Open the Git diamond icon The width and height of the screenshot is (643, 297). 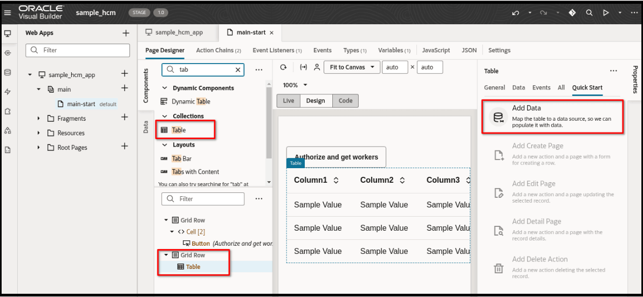tap(572, 13)
